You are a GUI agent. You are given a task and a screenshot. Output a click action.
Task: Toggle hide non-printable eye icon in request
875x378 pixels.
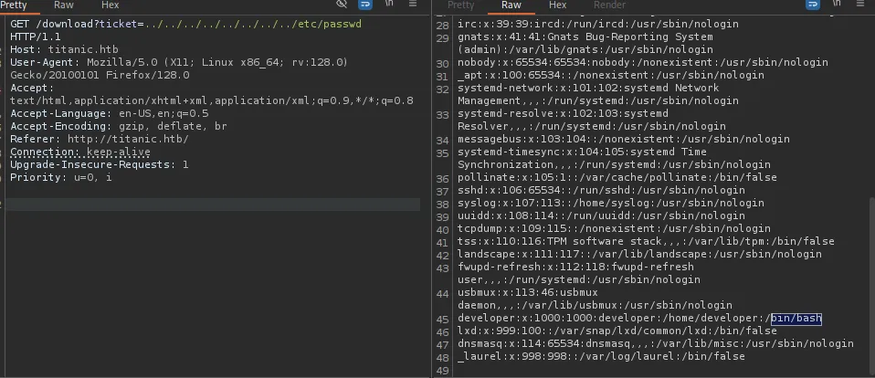pyautogui.click(x=342, y=4)
